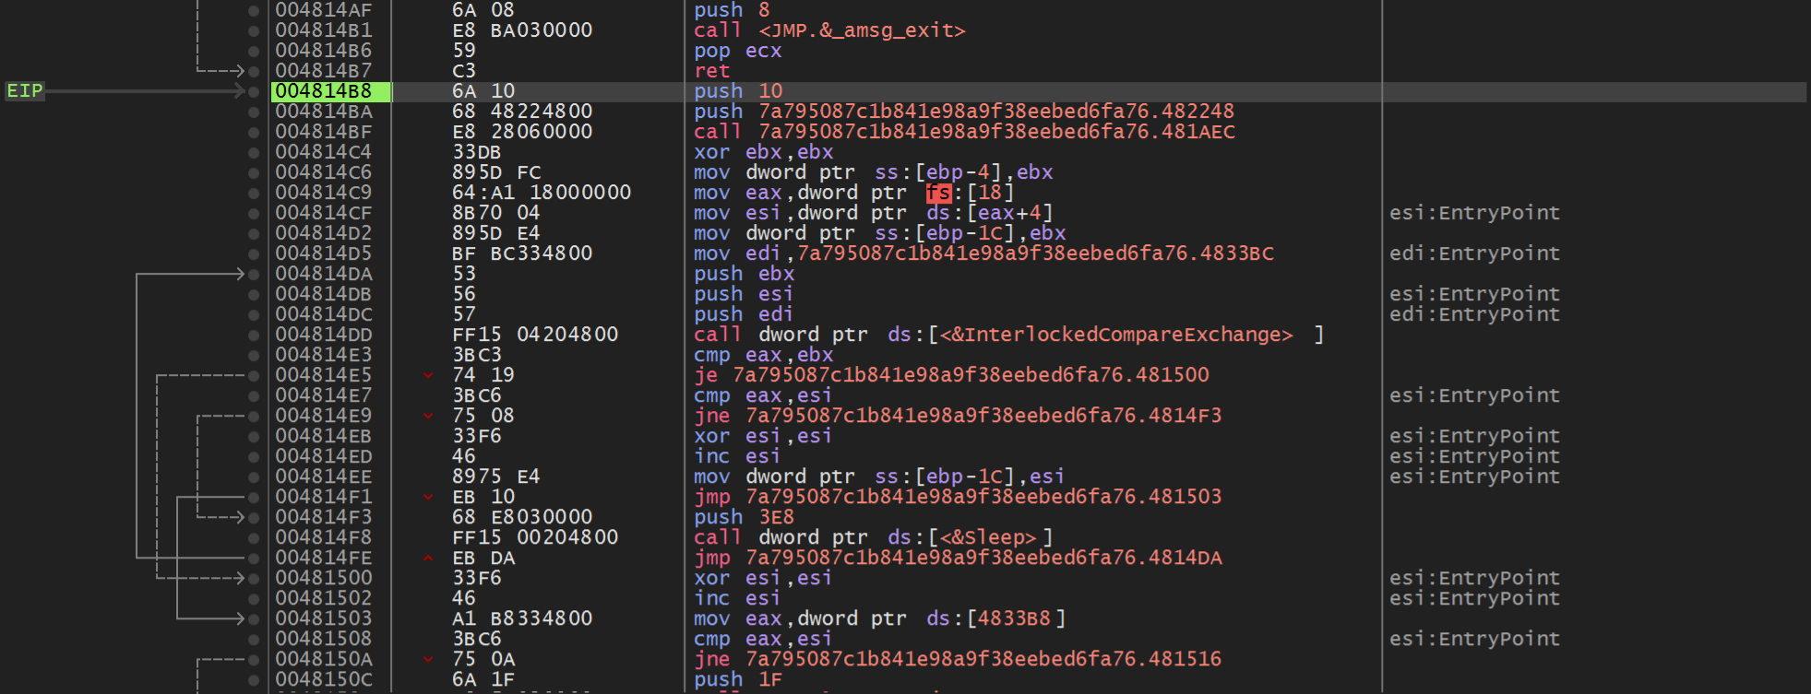
Task: Click the green EIP label
Action: click(25, 91)
